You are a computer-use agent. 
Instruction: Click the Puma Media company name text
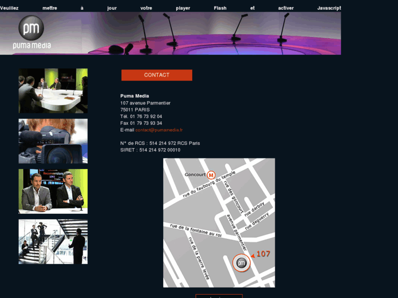coord(135,96)
